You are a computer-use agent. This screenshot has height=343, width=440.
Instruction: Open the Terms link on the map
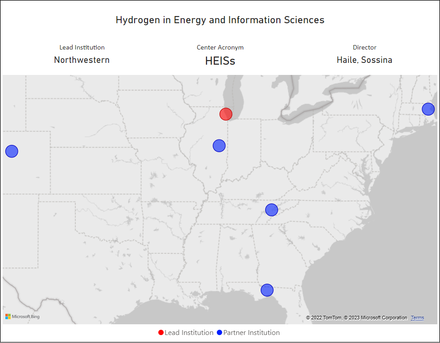(417, 318)
